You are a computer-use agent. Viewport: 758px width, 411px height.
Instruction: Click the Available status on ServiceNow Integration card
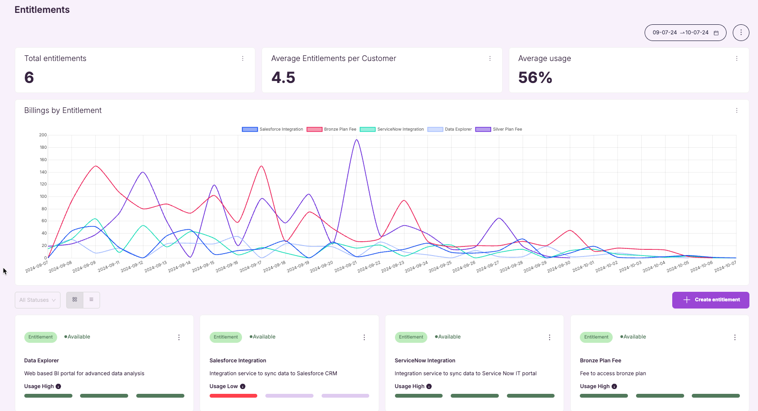click(448, 337)
